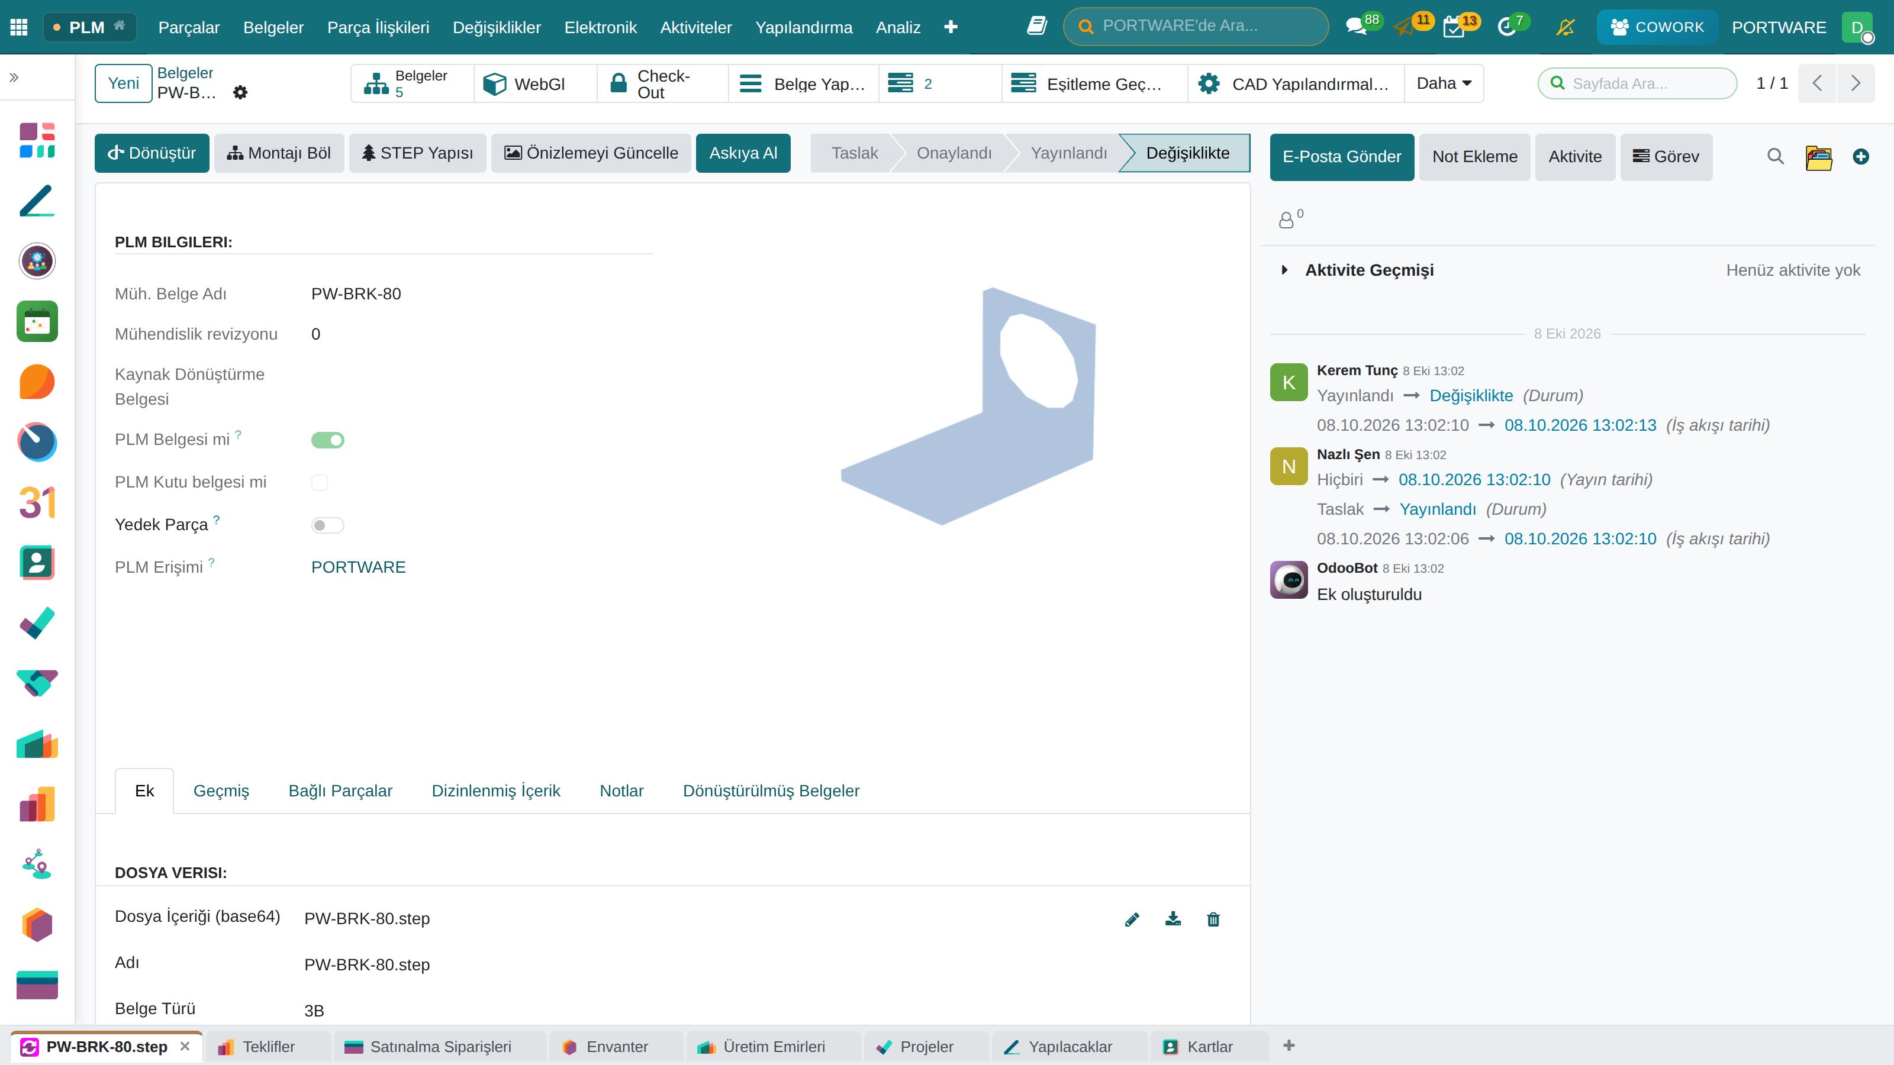The image size is (1894, 1065).
Task: Open the apps grid menu
Action: [19, 27]
